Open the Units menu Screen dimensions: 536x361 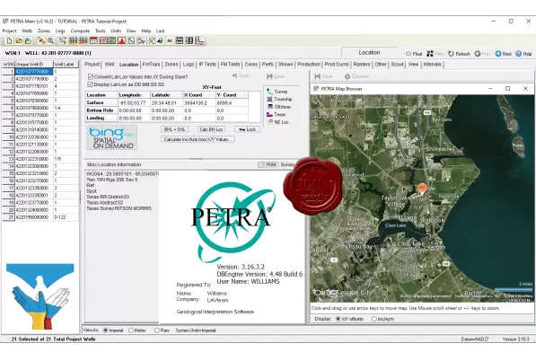116,31
